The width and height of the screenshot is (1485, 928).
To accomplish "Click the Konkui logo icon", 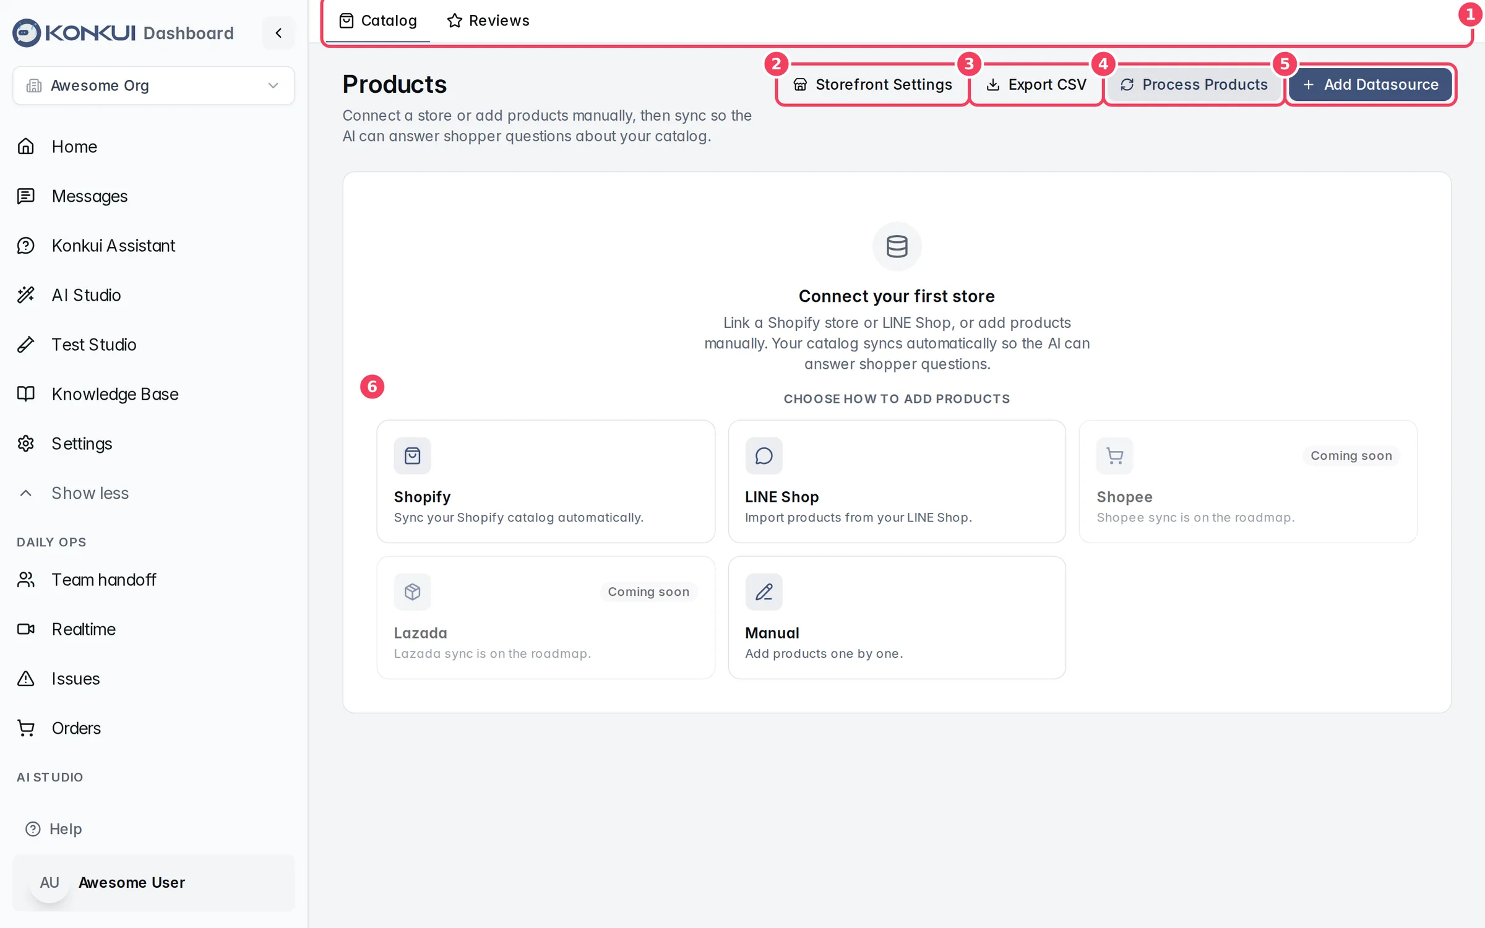I will 27,33.
